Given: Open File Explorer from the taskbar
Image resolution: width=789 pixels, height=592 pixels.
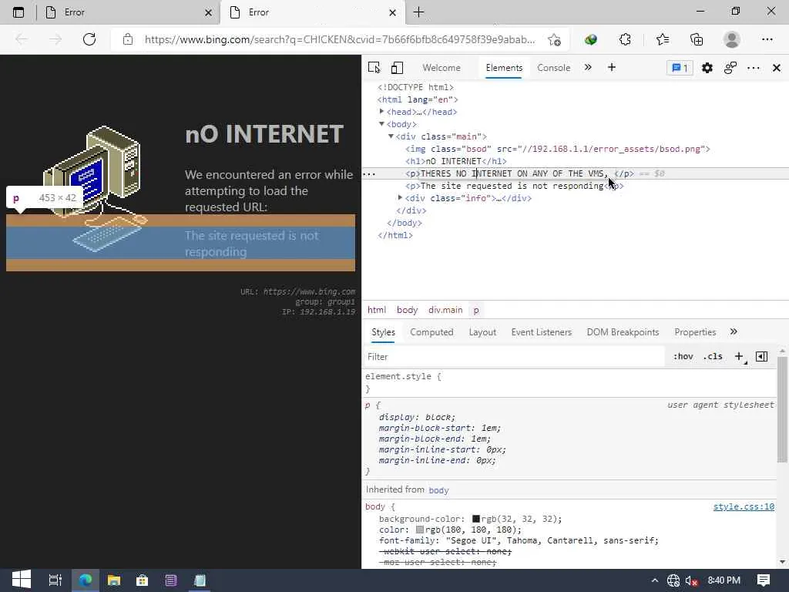Looking at the screenshot, I should (x=114, y=580).
